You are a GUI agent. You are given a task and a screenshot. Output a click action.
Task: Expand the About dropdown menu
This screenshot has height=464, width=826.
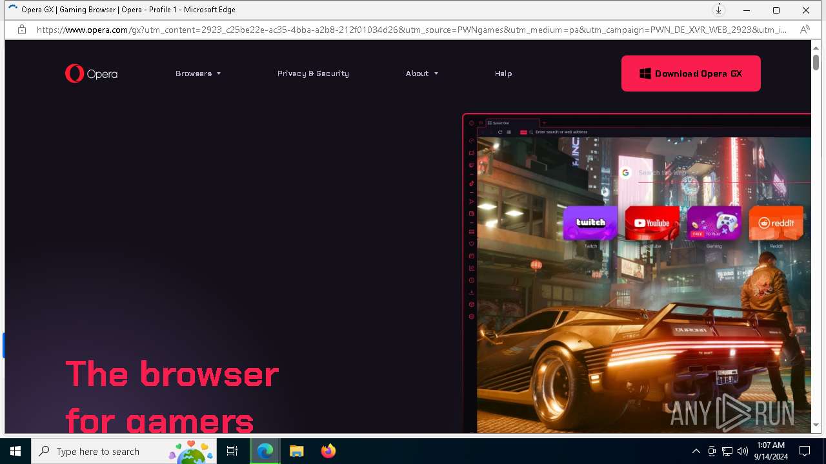click(422, 73)
